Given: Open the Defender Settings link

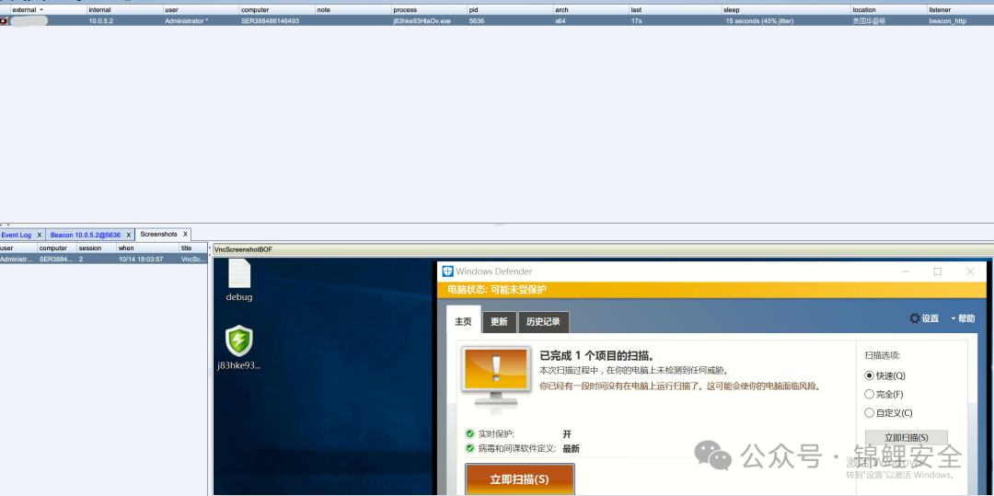Looking at the screenshot, I should 930,318.
